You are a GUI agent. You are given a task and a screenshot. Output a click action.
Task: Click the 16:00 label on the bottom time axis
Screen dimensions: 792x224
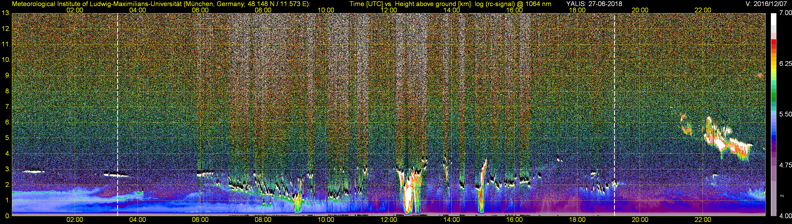click(x=514, y=220)
